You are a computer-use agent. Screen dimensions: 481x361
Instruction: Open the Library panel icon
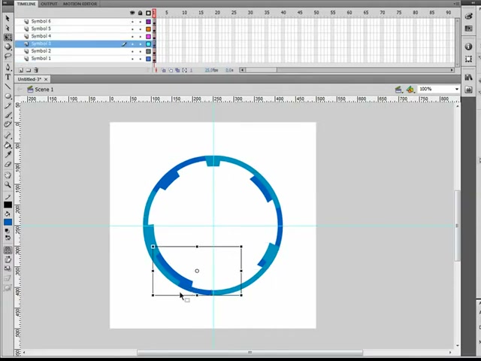coord(468,77)
